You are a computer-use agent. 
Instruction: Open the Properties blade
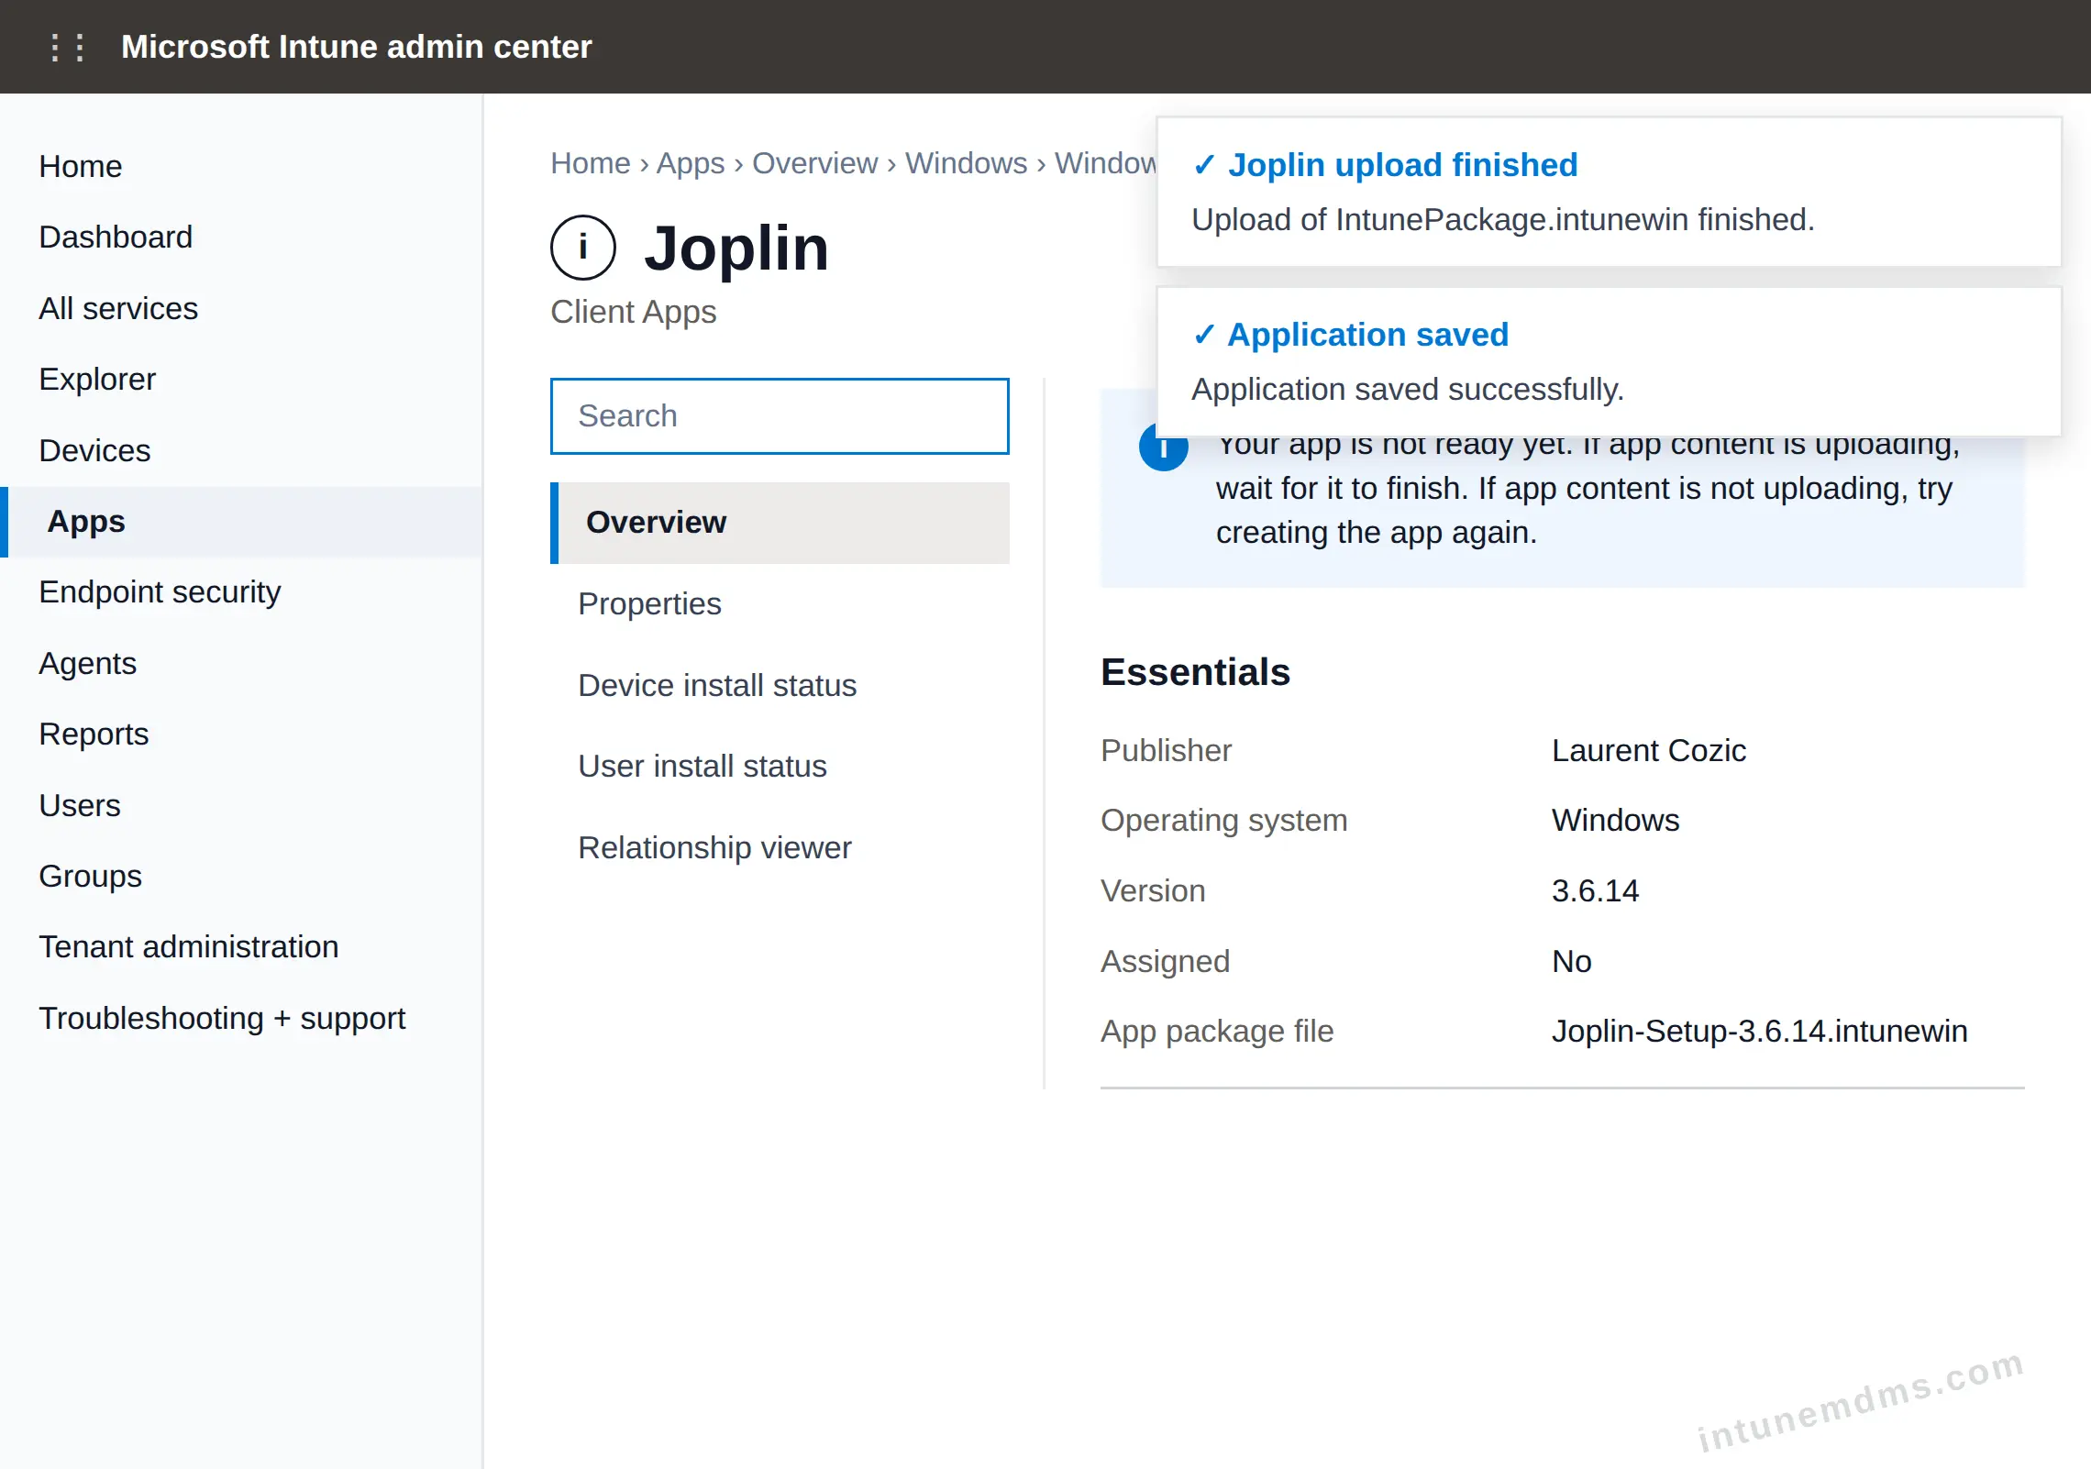coord(780,603)
